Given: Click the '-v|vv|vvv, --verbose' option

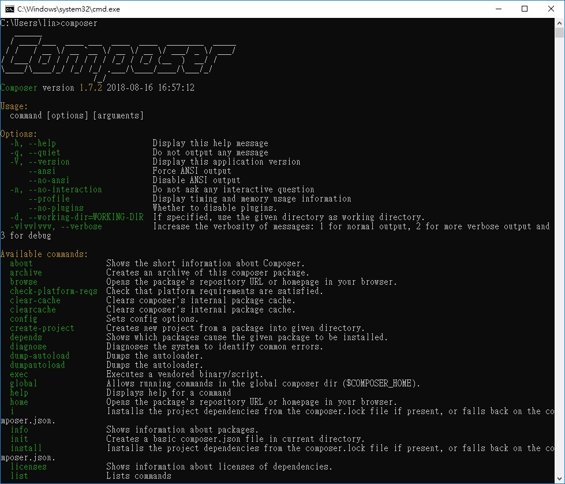Looking at the screenshot, I should coord(56,226).
